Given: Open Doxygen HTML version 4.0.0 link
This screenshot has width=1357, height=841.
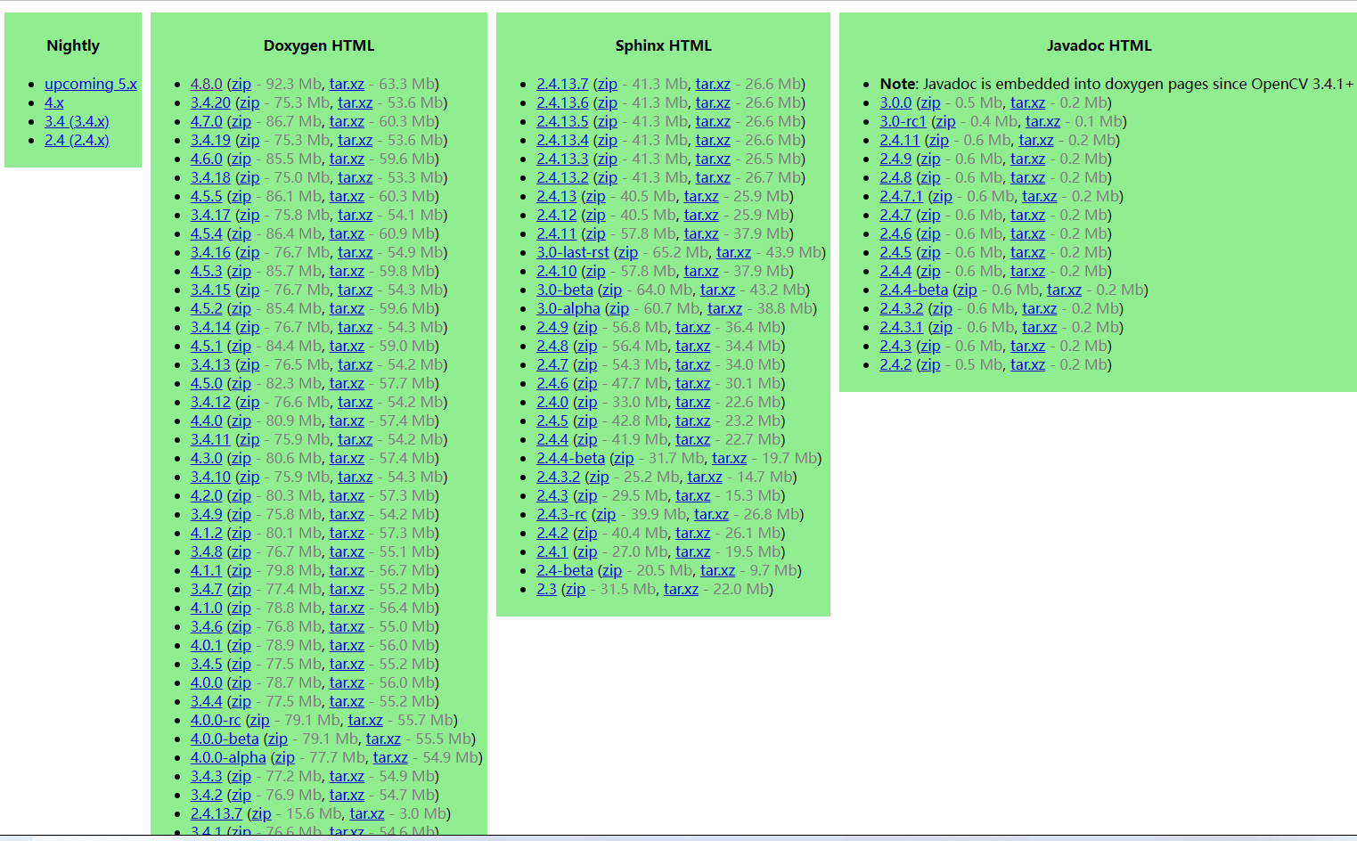Looking at the screenshot, I should tap(207, 682).
